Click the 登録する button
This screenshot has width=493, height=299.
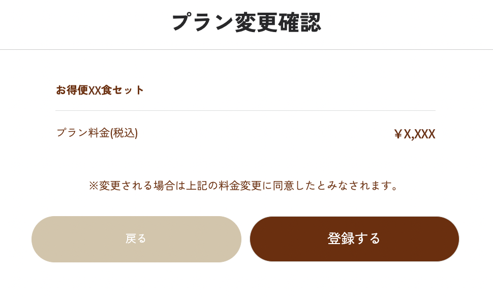(x=354, y=239)
